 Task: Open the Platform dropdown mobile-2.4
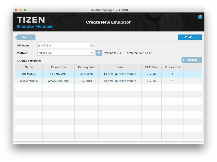(66, 53)
